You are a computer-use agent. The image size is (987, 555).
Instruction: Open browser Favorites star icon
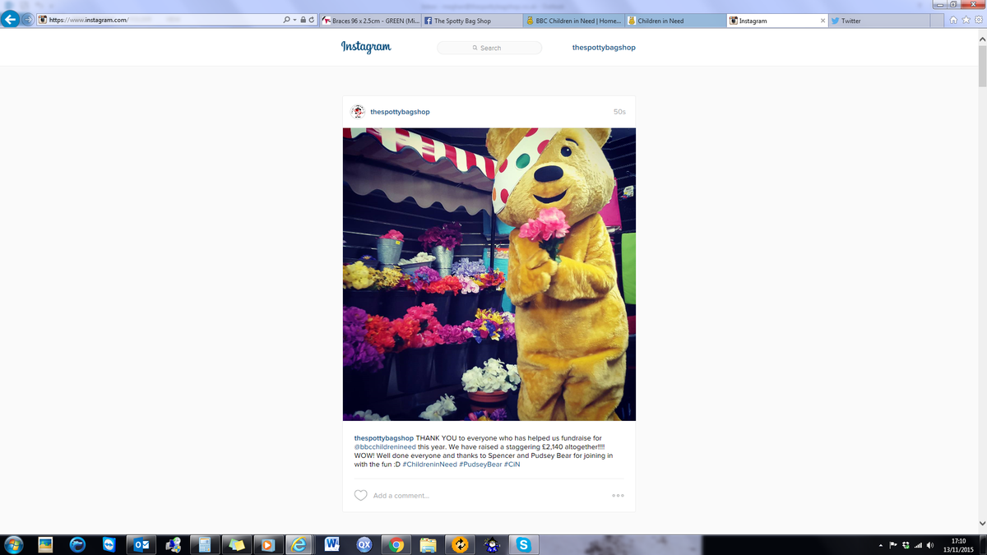point(965,21)
